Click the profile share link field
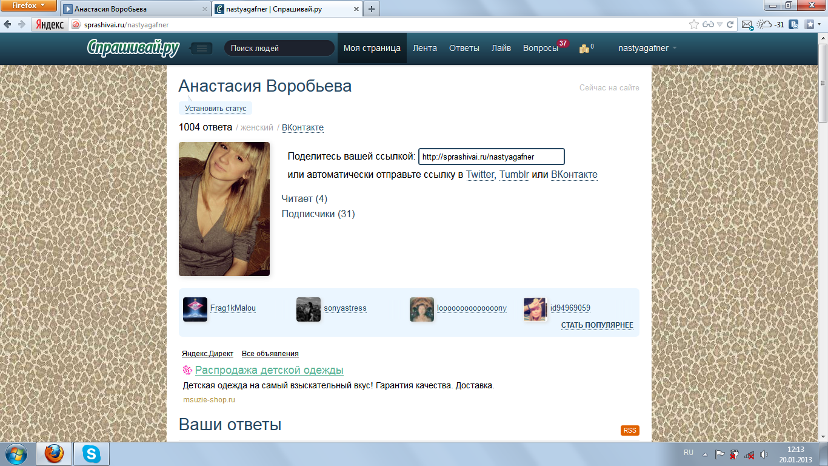The width and height of the screenshot is (828, 466). pyautogui.click(x=492, y=157)
